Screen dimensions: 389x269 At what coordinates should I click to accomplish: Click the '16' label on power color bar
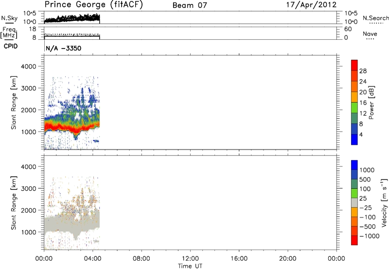point(363,103)
